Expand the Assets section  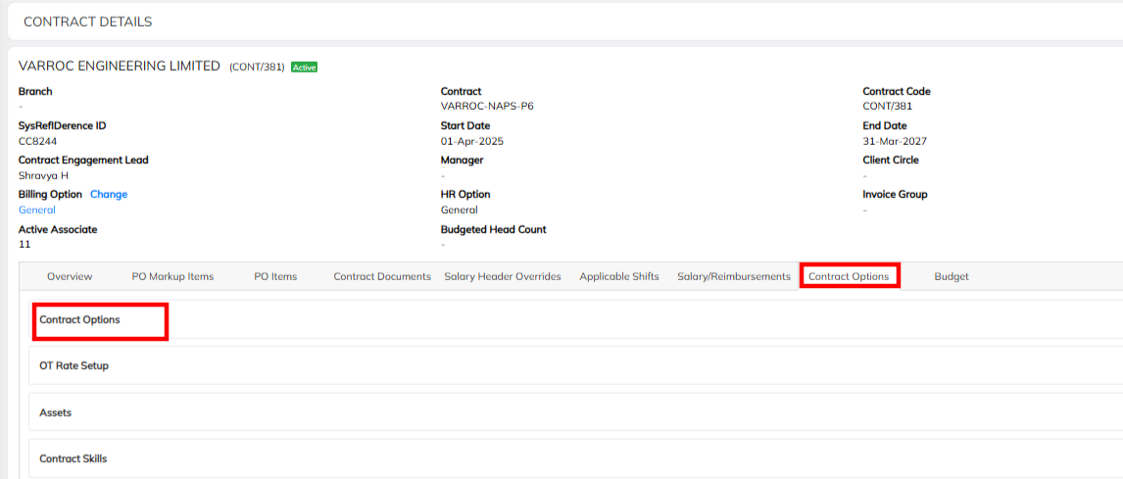(576, 412)
